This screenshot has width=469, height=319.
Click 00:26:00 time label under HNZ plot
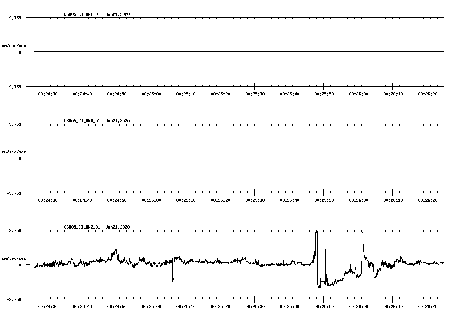click(358, 307)
